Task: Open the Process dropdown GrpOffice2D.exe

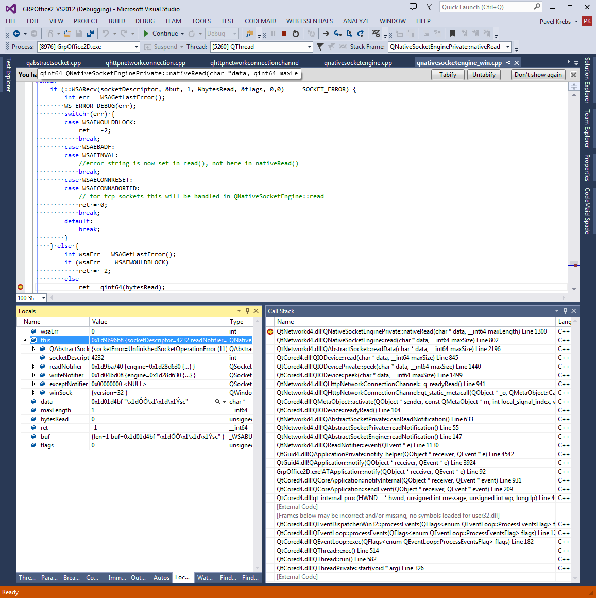Action: [88, 47]
